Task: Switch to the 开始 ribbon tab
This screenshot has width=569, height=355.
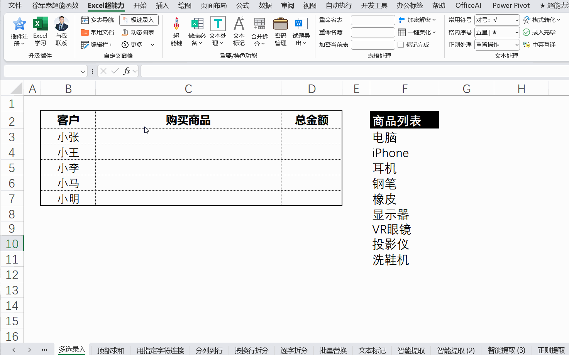Action: [x=140, y=5]
